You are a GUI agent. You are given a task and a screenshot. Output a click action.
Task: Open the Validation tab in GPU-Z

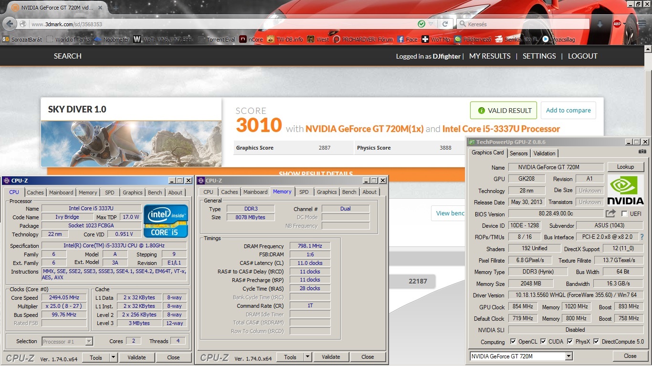(x=545, y=153)
